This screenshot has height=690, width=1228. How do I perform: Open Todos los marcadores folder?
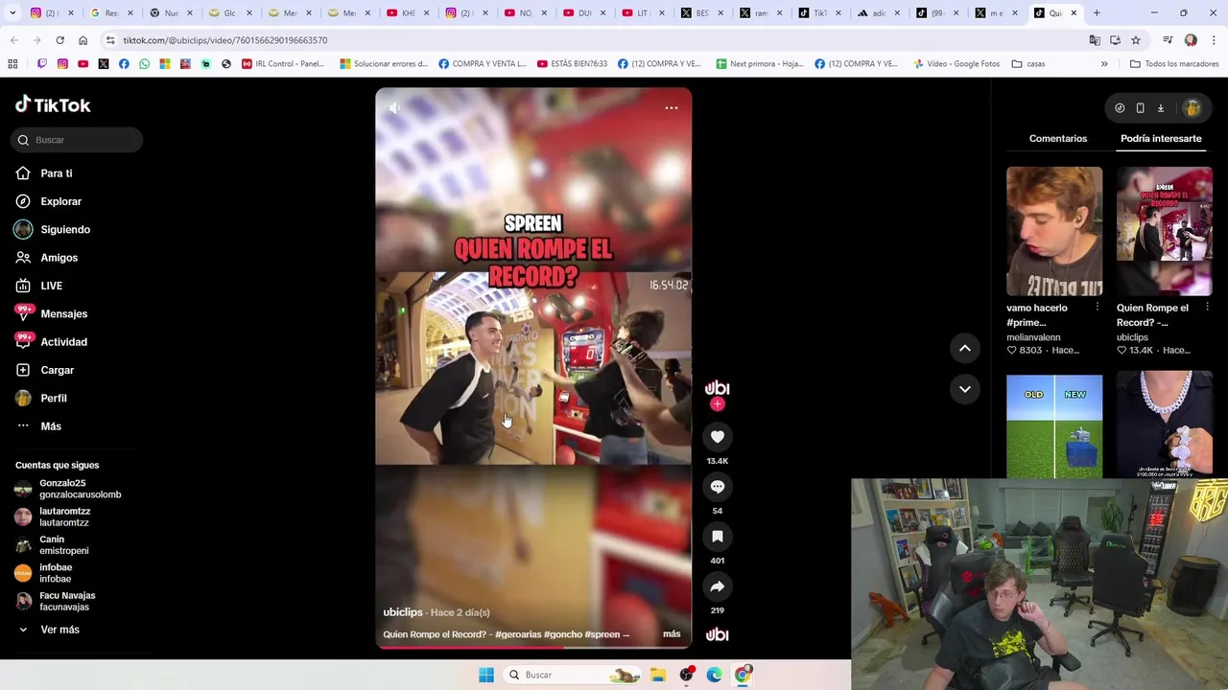coord(1174,64)
